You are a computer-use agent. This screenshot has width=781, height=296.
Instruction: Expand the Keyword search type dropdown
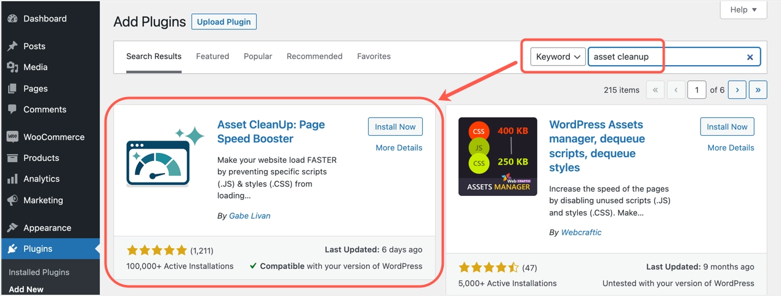[x=558, y=57]
